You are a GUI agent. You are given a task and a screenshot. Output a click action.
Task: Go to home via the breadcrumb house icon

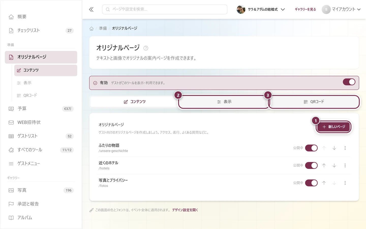click(91, 28)
